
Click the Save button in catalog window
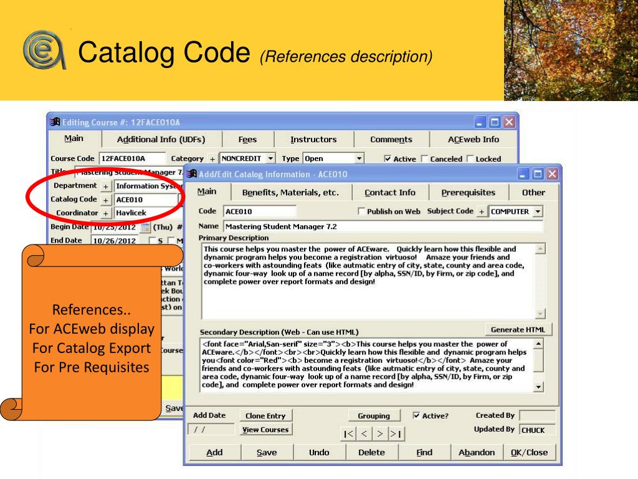coord(267,452)
